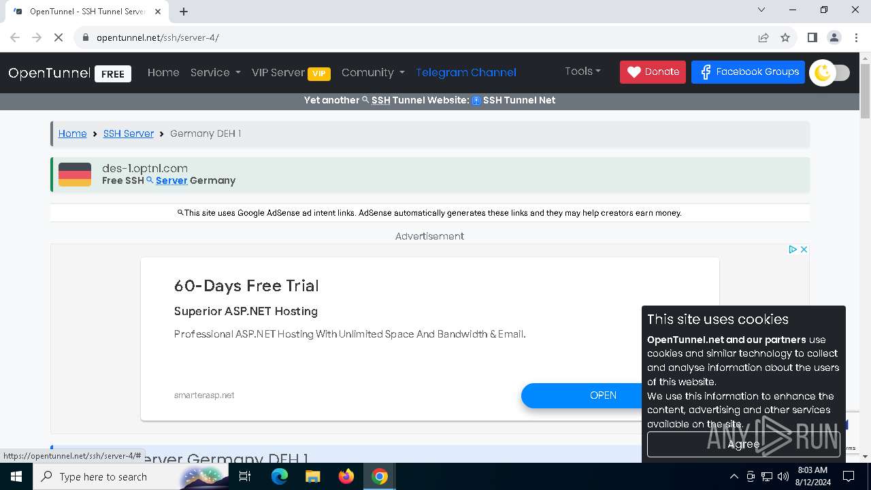Click the browser back arrow
871x490 pixels.
click(15, 37)
